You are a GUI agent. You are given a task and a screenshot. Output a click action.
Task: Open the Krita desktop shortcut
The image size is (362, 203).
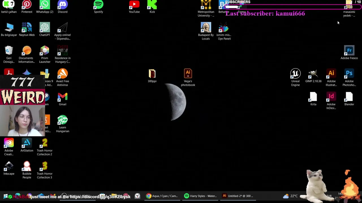(x=313, y=99)
